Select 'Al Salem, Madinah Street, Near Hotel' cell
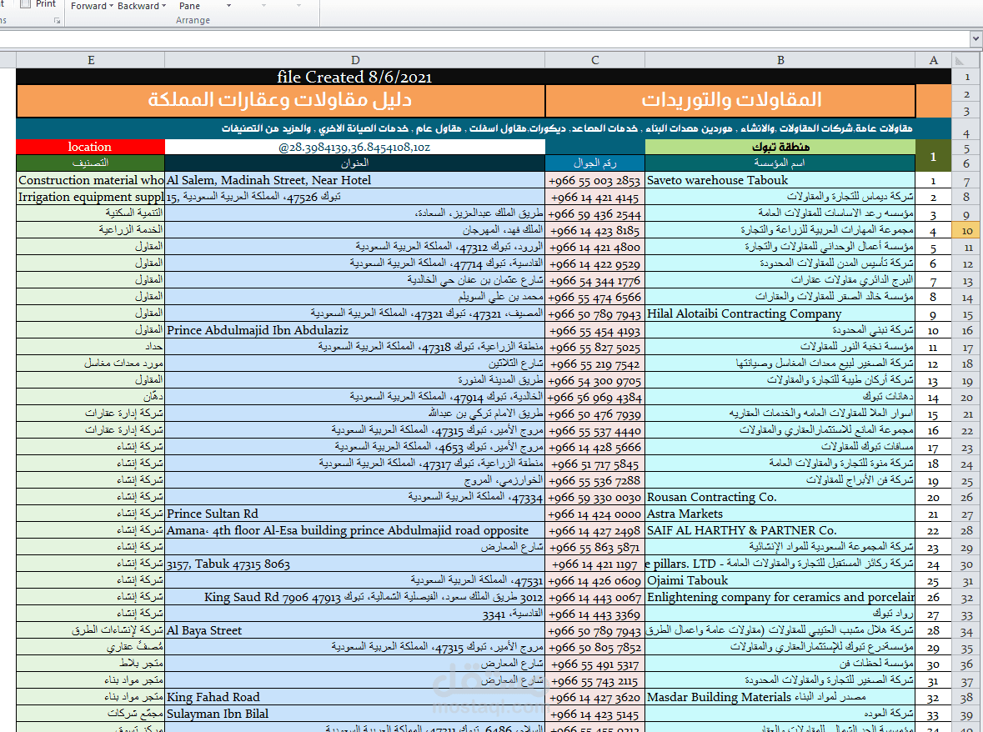Image resolution: width=983 pixels, height=732 pixels. tap(355, 180)
